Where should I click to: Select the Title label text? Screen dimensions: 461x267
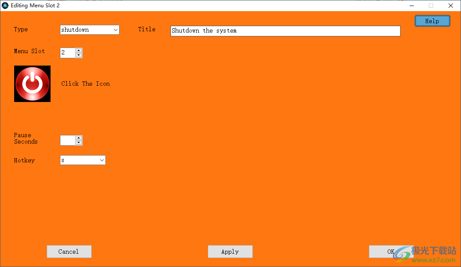click(147, 29)
